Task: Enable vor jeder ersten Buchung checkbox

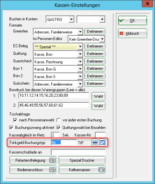Action: point(58,120)
